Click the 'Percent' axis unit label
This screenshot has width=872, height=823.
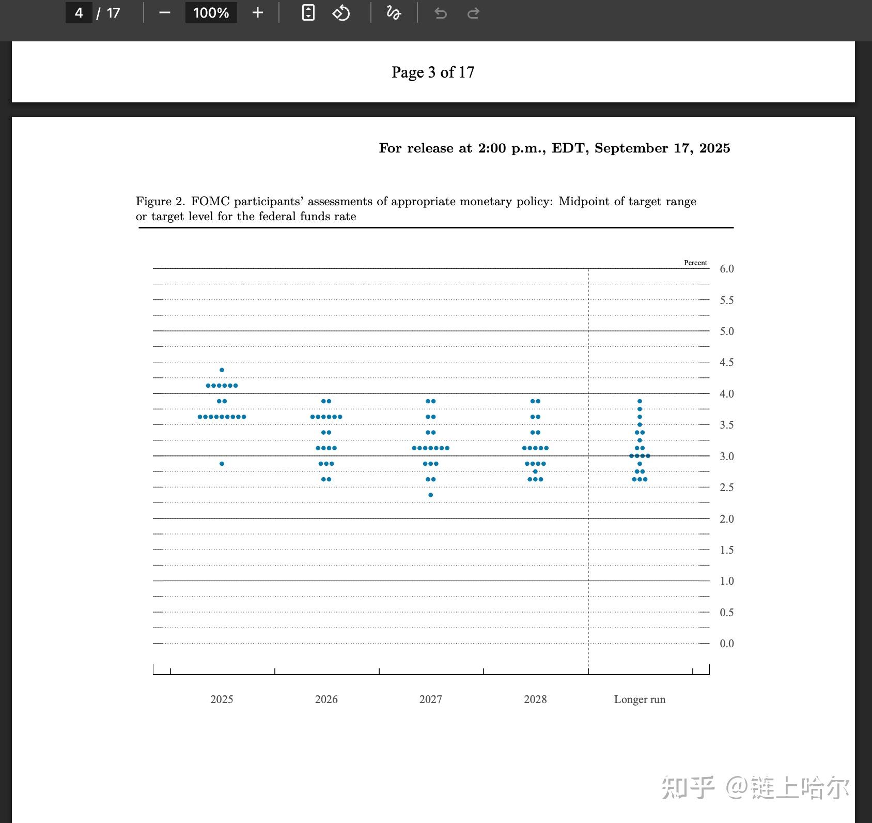tap(695, 263)
